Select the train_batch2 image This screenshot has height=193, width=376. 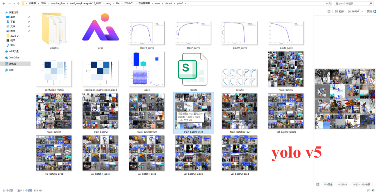100,111
